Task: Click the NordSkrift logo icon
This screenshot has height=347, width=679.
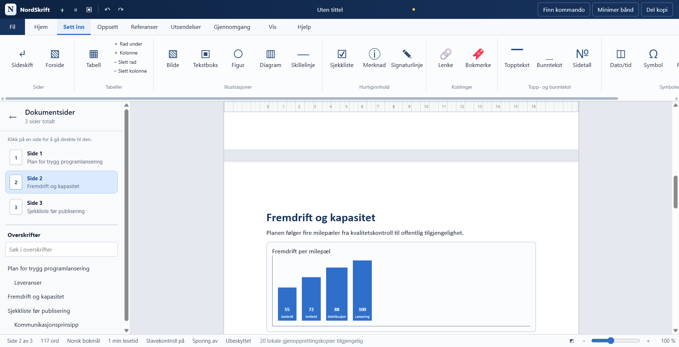Action: pyautogui.click(x=11, y=10)
